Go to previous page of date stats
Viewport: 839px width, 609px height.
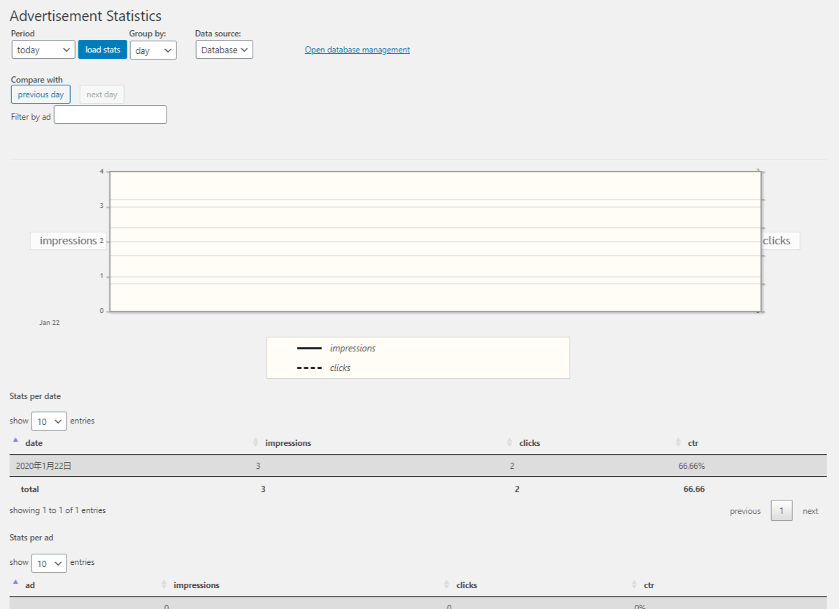[x=745, y=511]
